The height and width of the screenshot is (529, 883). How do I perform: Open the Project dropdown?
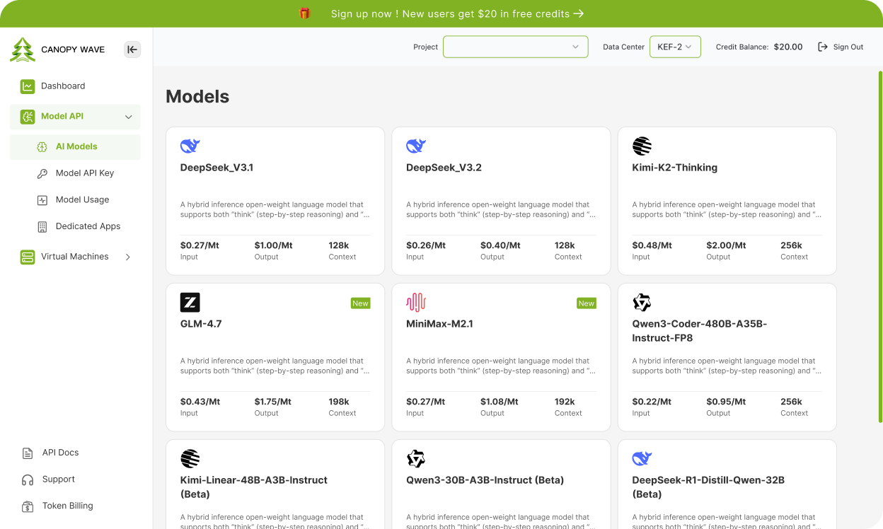click(515, 47)
